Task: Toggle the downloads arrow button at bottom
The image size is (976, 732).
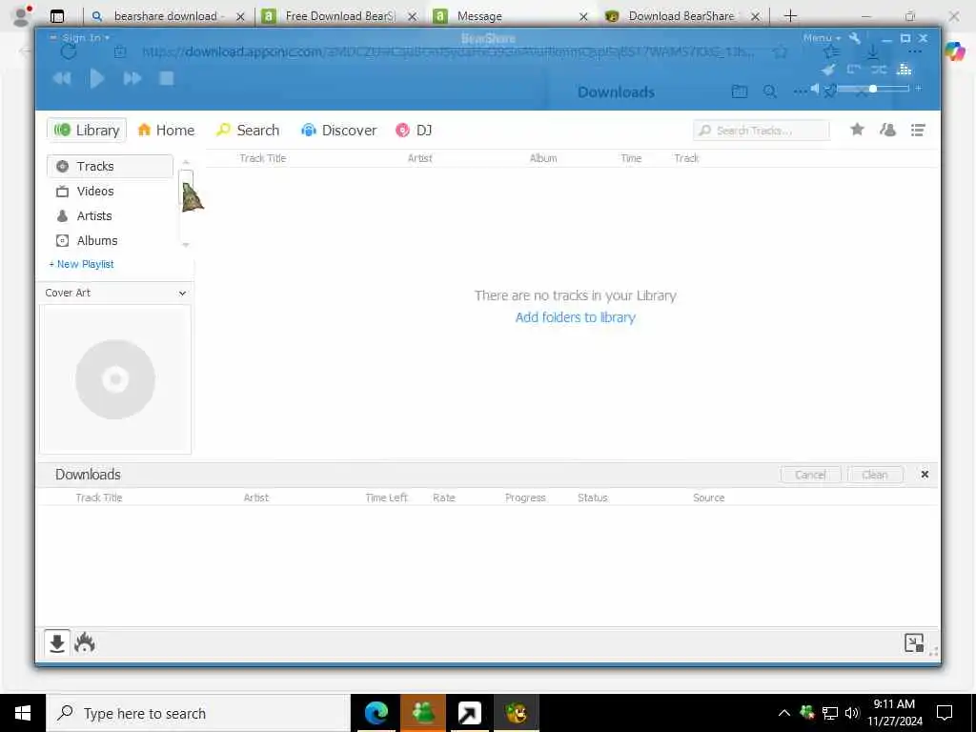Action: [x=56, y=643]
